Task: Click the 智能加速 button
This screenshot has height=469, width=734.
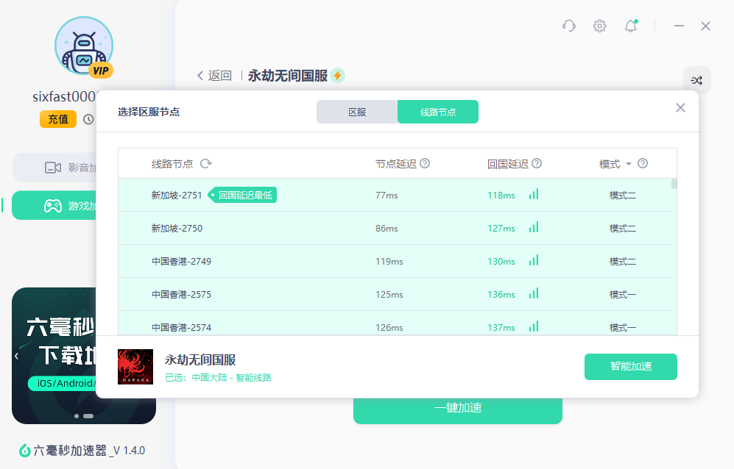Action: (630, 366)
